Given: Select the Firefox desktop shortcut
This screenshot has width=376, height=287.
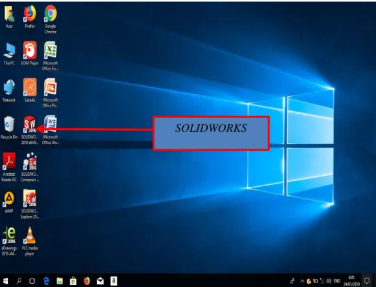Looking at the screenshot, I should click(x=30, y=17).
